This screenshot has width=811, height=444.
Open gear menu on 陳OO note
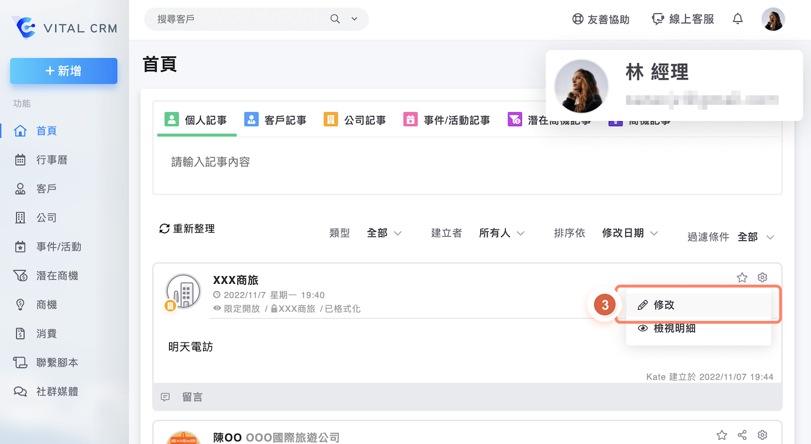tap(762, 435)
